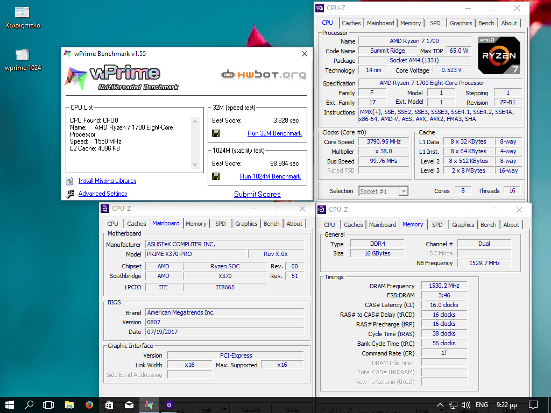This screenshot has height=413, width=551.
Task: Open About tab in top CPU-Z window
Action: point(509,23)
